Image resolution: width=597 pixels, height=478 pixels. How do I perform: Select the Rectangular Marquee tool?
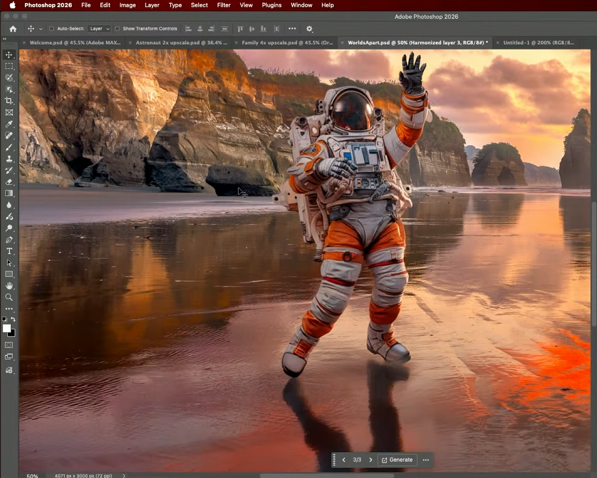point(9,66)
